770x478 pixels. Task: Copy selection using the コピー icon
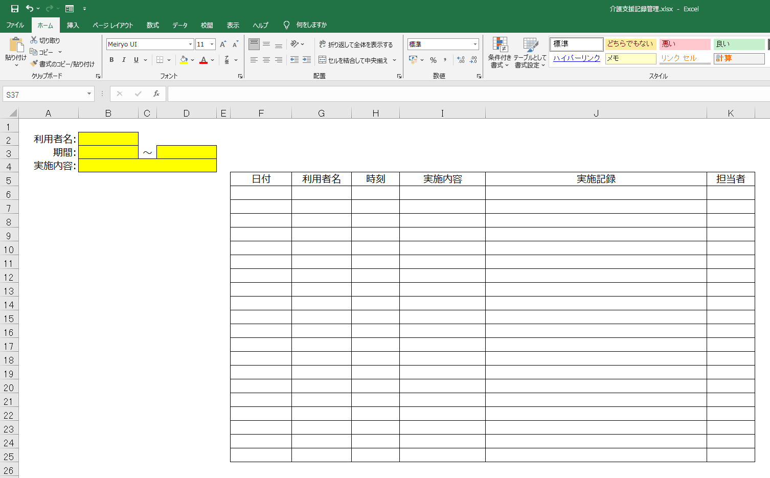click(x=34, y=52)
